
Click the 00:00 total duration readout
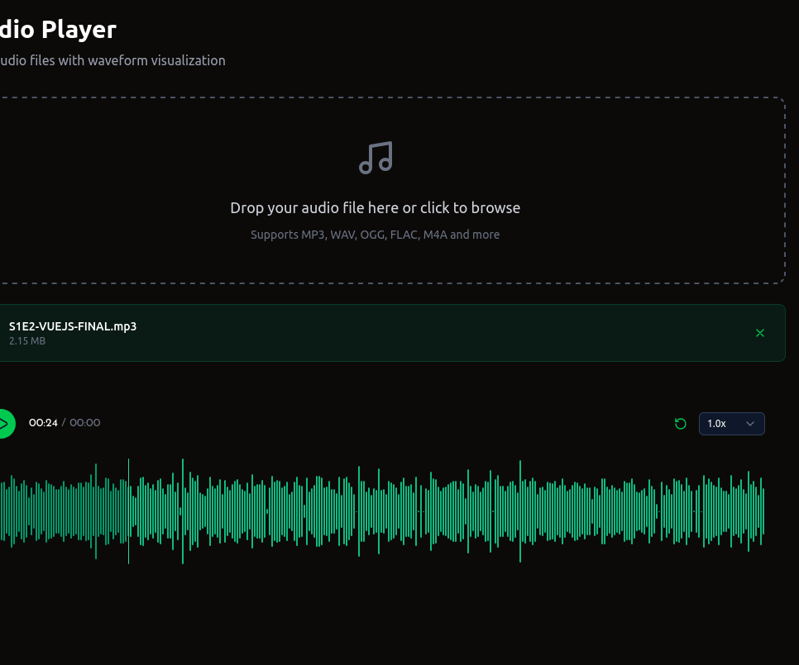84,423
